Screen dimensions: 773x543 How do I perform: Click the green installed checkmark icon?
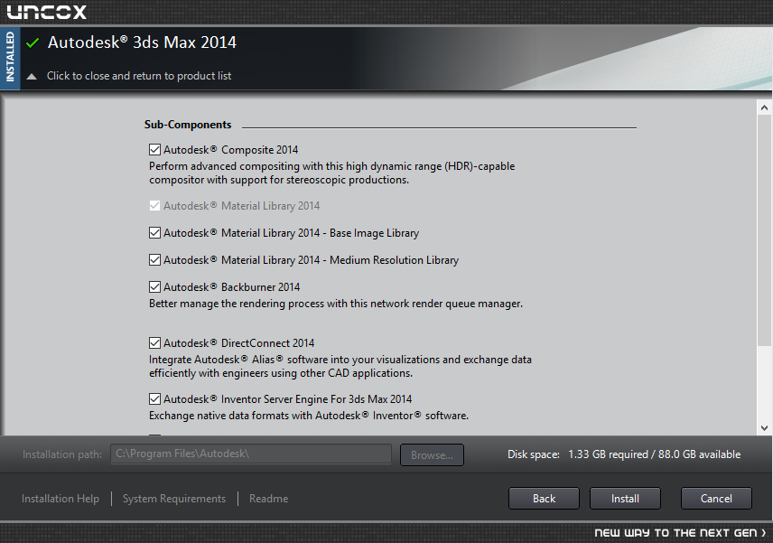(33, 42)
